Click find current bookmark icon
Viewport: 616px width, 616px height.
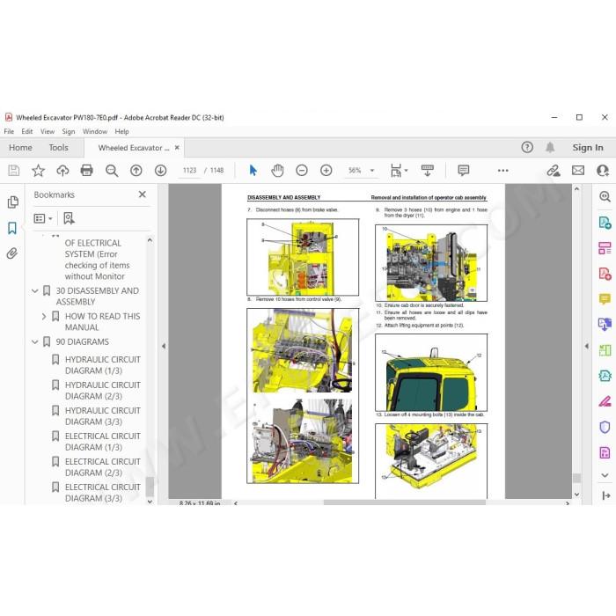click(70, 218)
